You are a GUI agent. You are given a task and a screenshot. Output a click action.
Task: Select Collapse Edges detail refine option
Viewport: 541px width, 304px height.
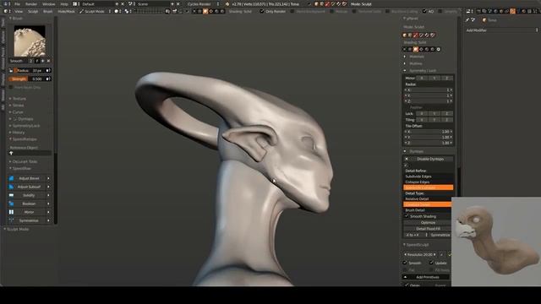pos(429,182)
